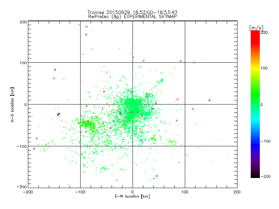Pick the yellow band of the colorbar

(255, 68)
